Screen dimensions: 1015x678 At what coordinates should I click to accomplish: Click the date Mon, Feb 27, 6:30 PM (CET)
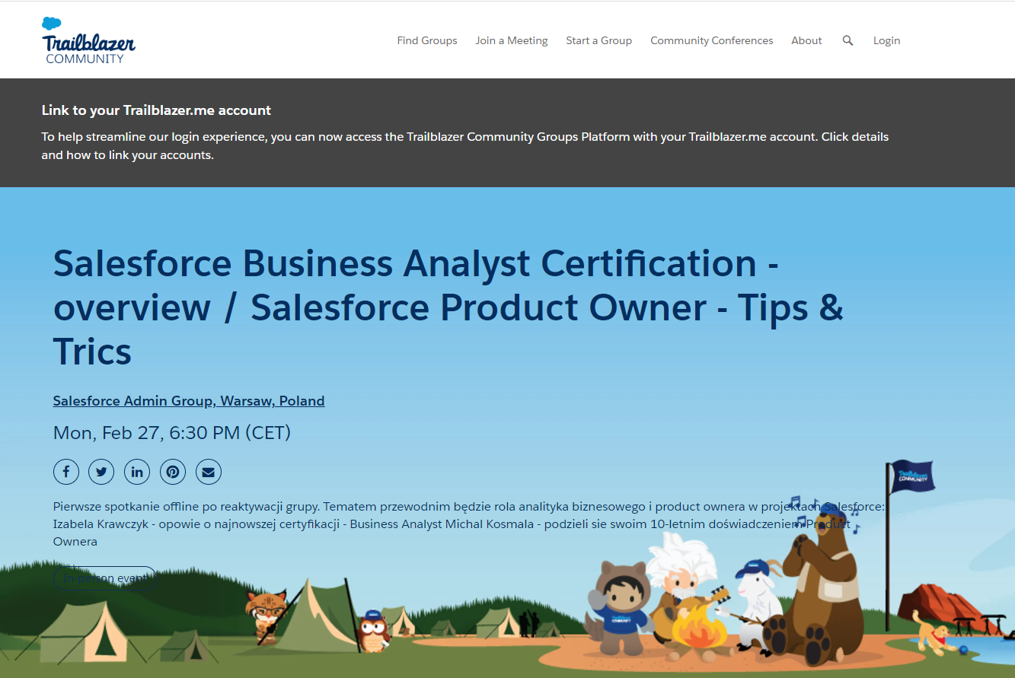click(x=172, y=433)
